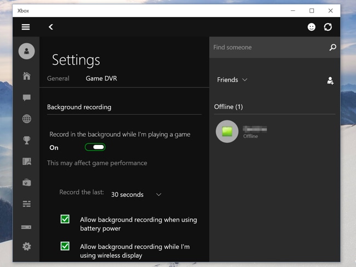Click the add friend icon
This screenshot has width=356, height=267.
[330, 80]
